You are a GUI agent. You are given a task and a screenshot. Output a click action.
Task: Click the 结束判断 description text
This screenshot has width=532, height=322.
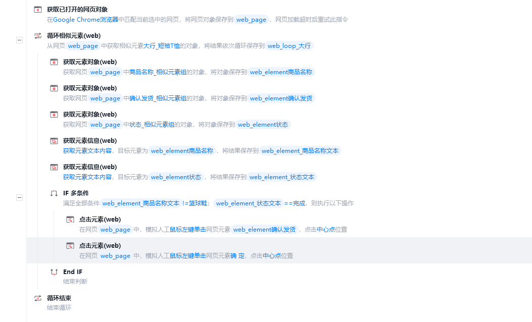pyautogui.click(x=75, y=282)
